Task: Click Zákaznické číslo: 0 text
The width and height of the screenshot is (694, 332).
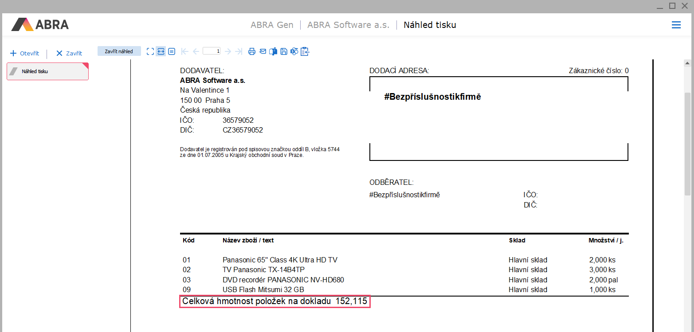Action: click(x=599, y=70)
